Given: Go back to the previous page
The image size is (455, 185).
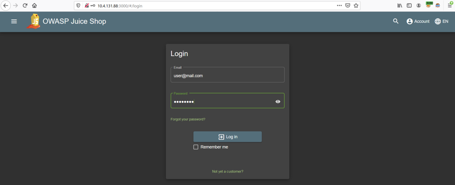Looking at the screenshot, I should [6, 6].
